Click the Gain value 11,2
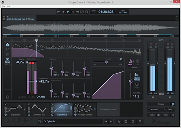 [136, 96]
